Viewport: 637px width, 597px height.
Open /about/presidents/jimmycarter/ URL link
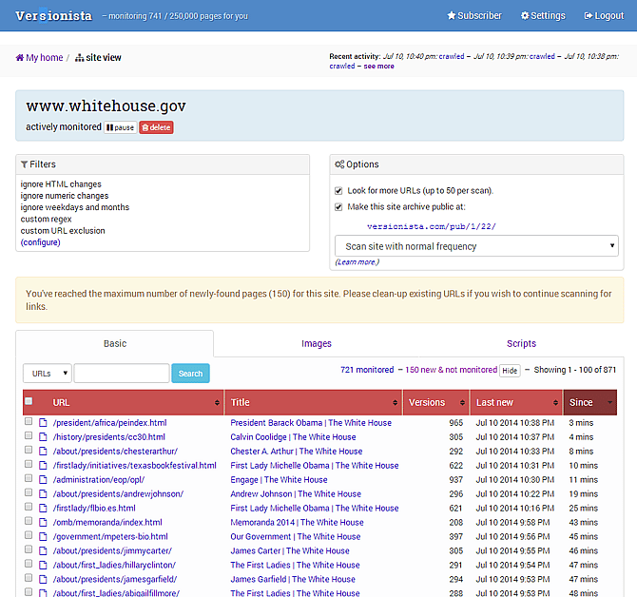pyautogui.click(x=112, y=550)
